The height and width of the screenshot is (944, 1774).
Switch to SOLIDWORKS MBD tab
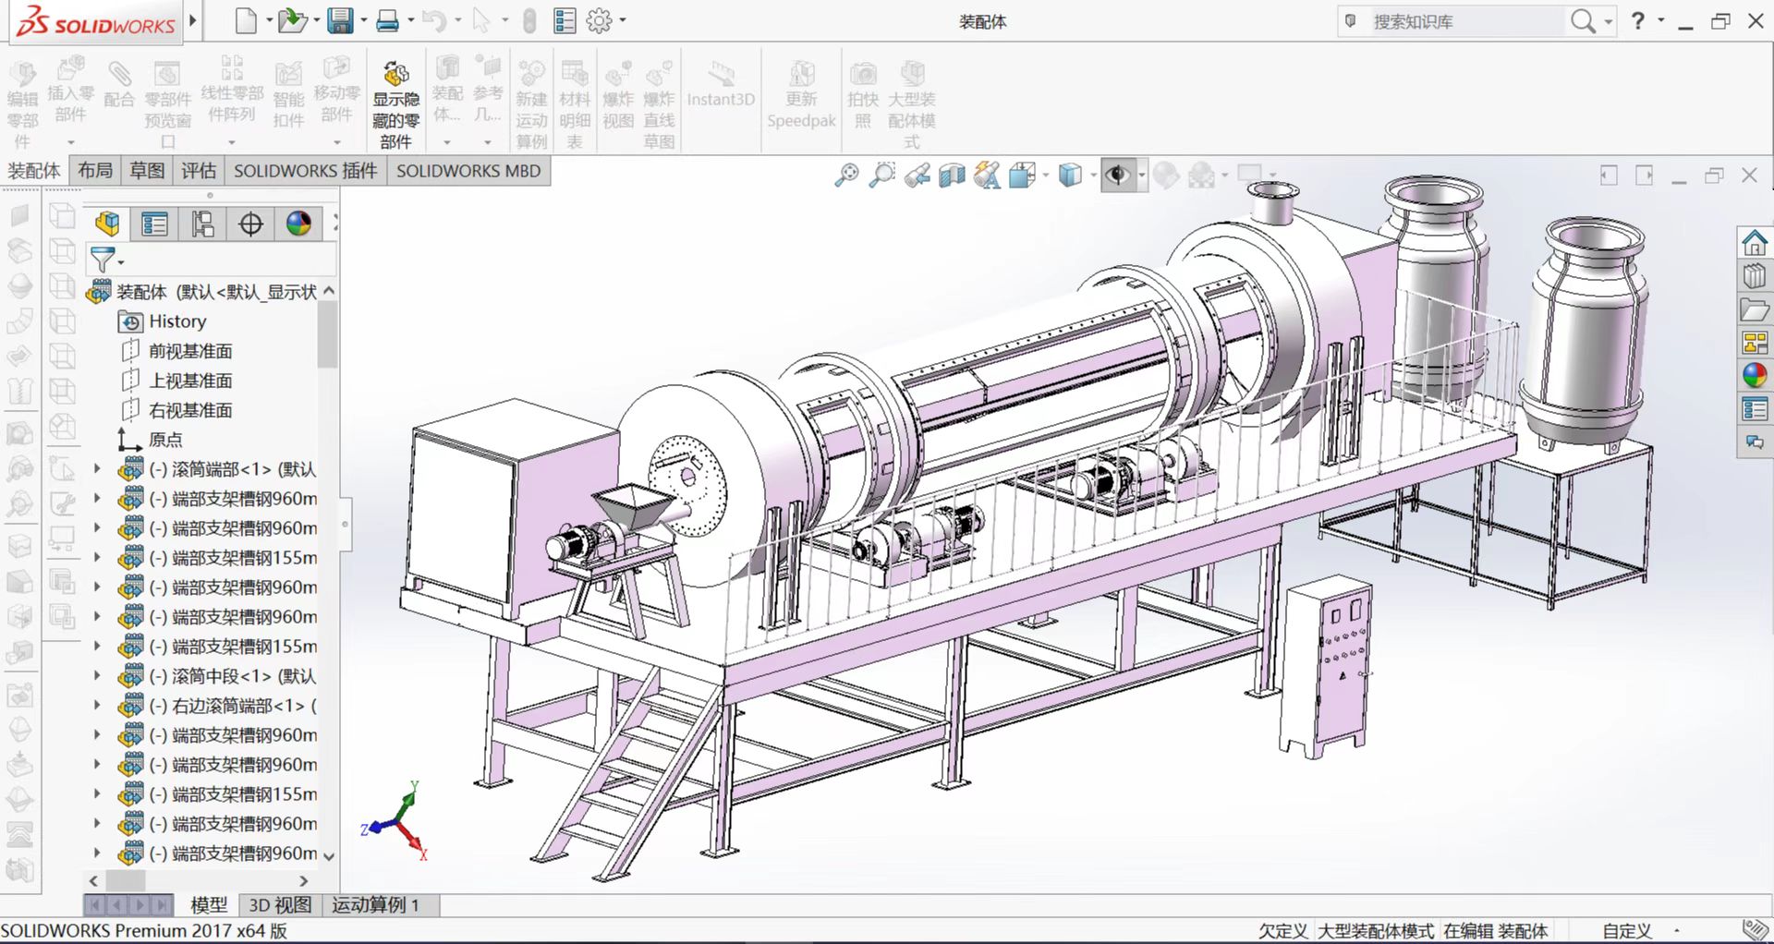pos(468,171)
